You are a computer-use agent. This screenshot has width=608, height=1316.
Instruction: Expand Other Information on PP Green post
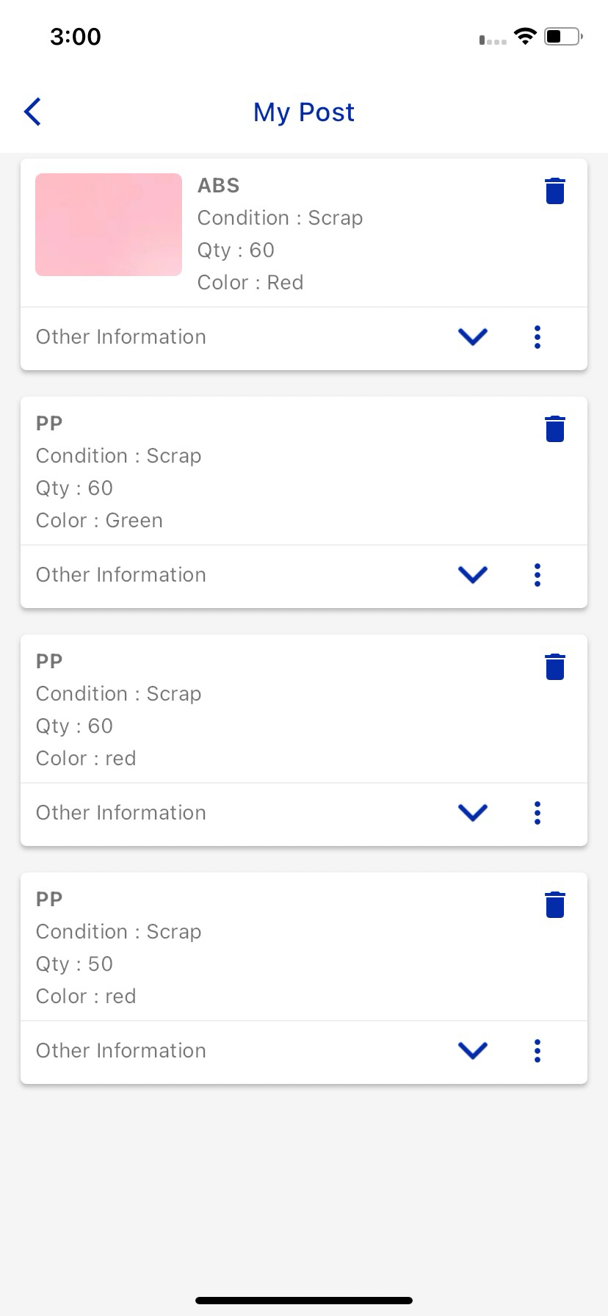click(x=473, y=575)
